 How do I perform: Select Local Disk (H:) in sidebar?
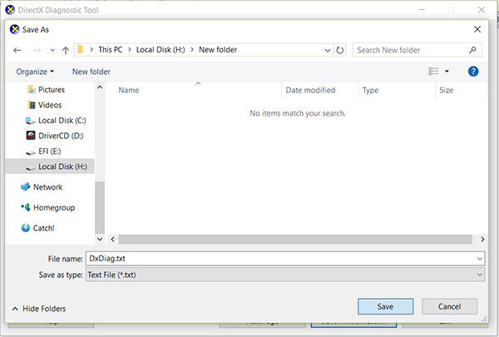(x=50, y=166)
